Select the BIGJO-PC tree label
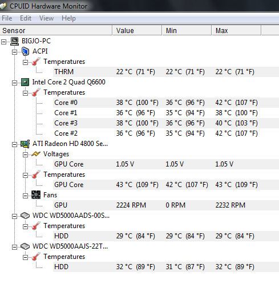The height and width of the screenshot is (284, 279). (x=36, y=41)
